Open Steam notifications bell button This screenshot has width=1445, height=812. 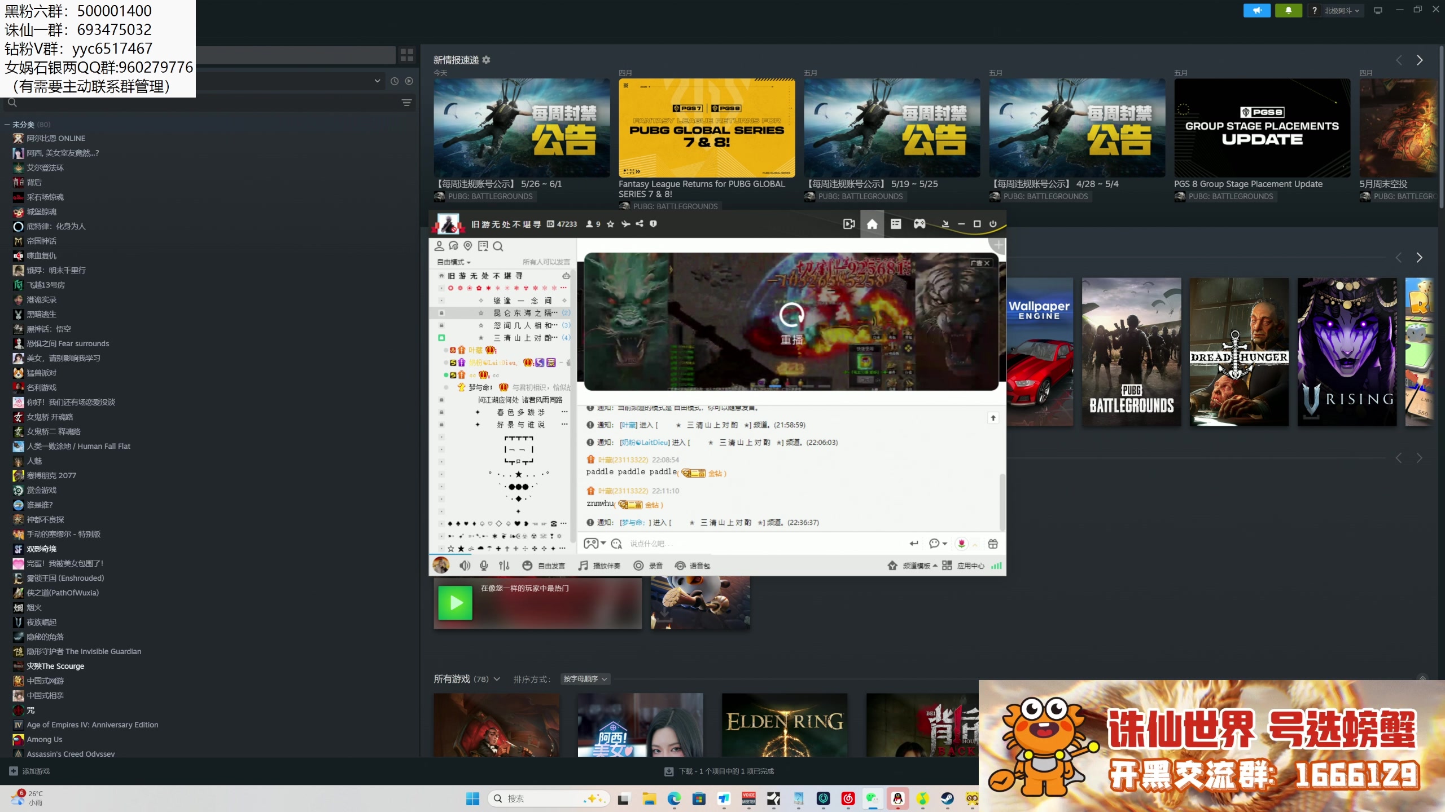coord(1289,10)
